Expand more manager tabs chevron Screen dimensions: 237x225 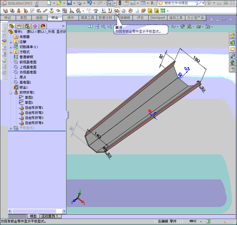[63, 26]
